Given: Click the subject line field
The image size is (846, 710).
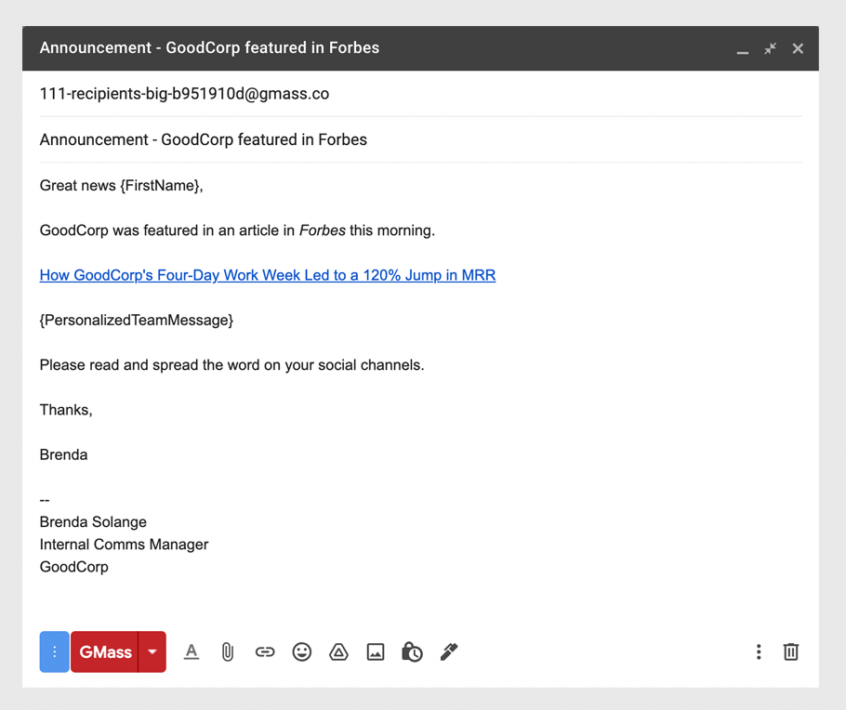Looking at the screenshot, I should click(x=421, y=139).
